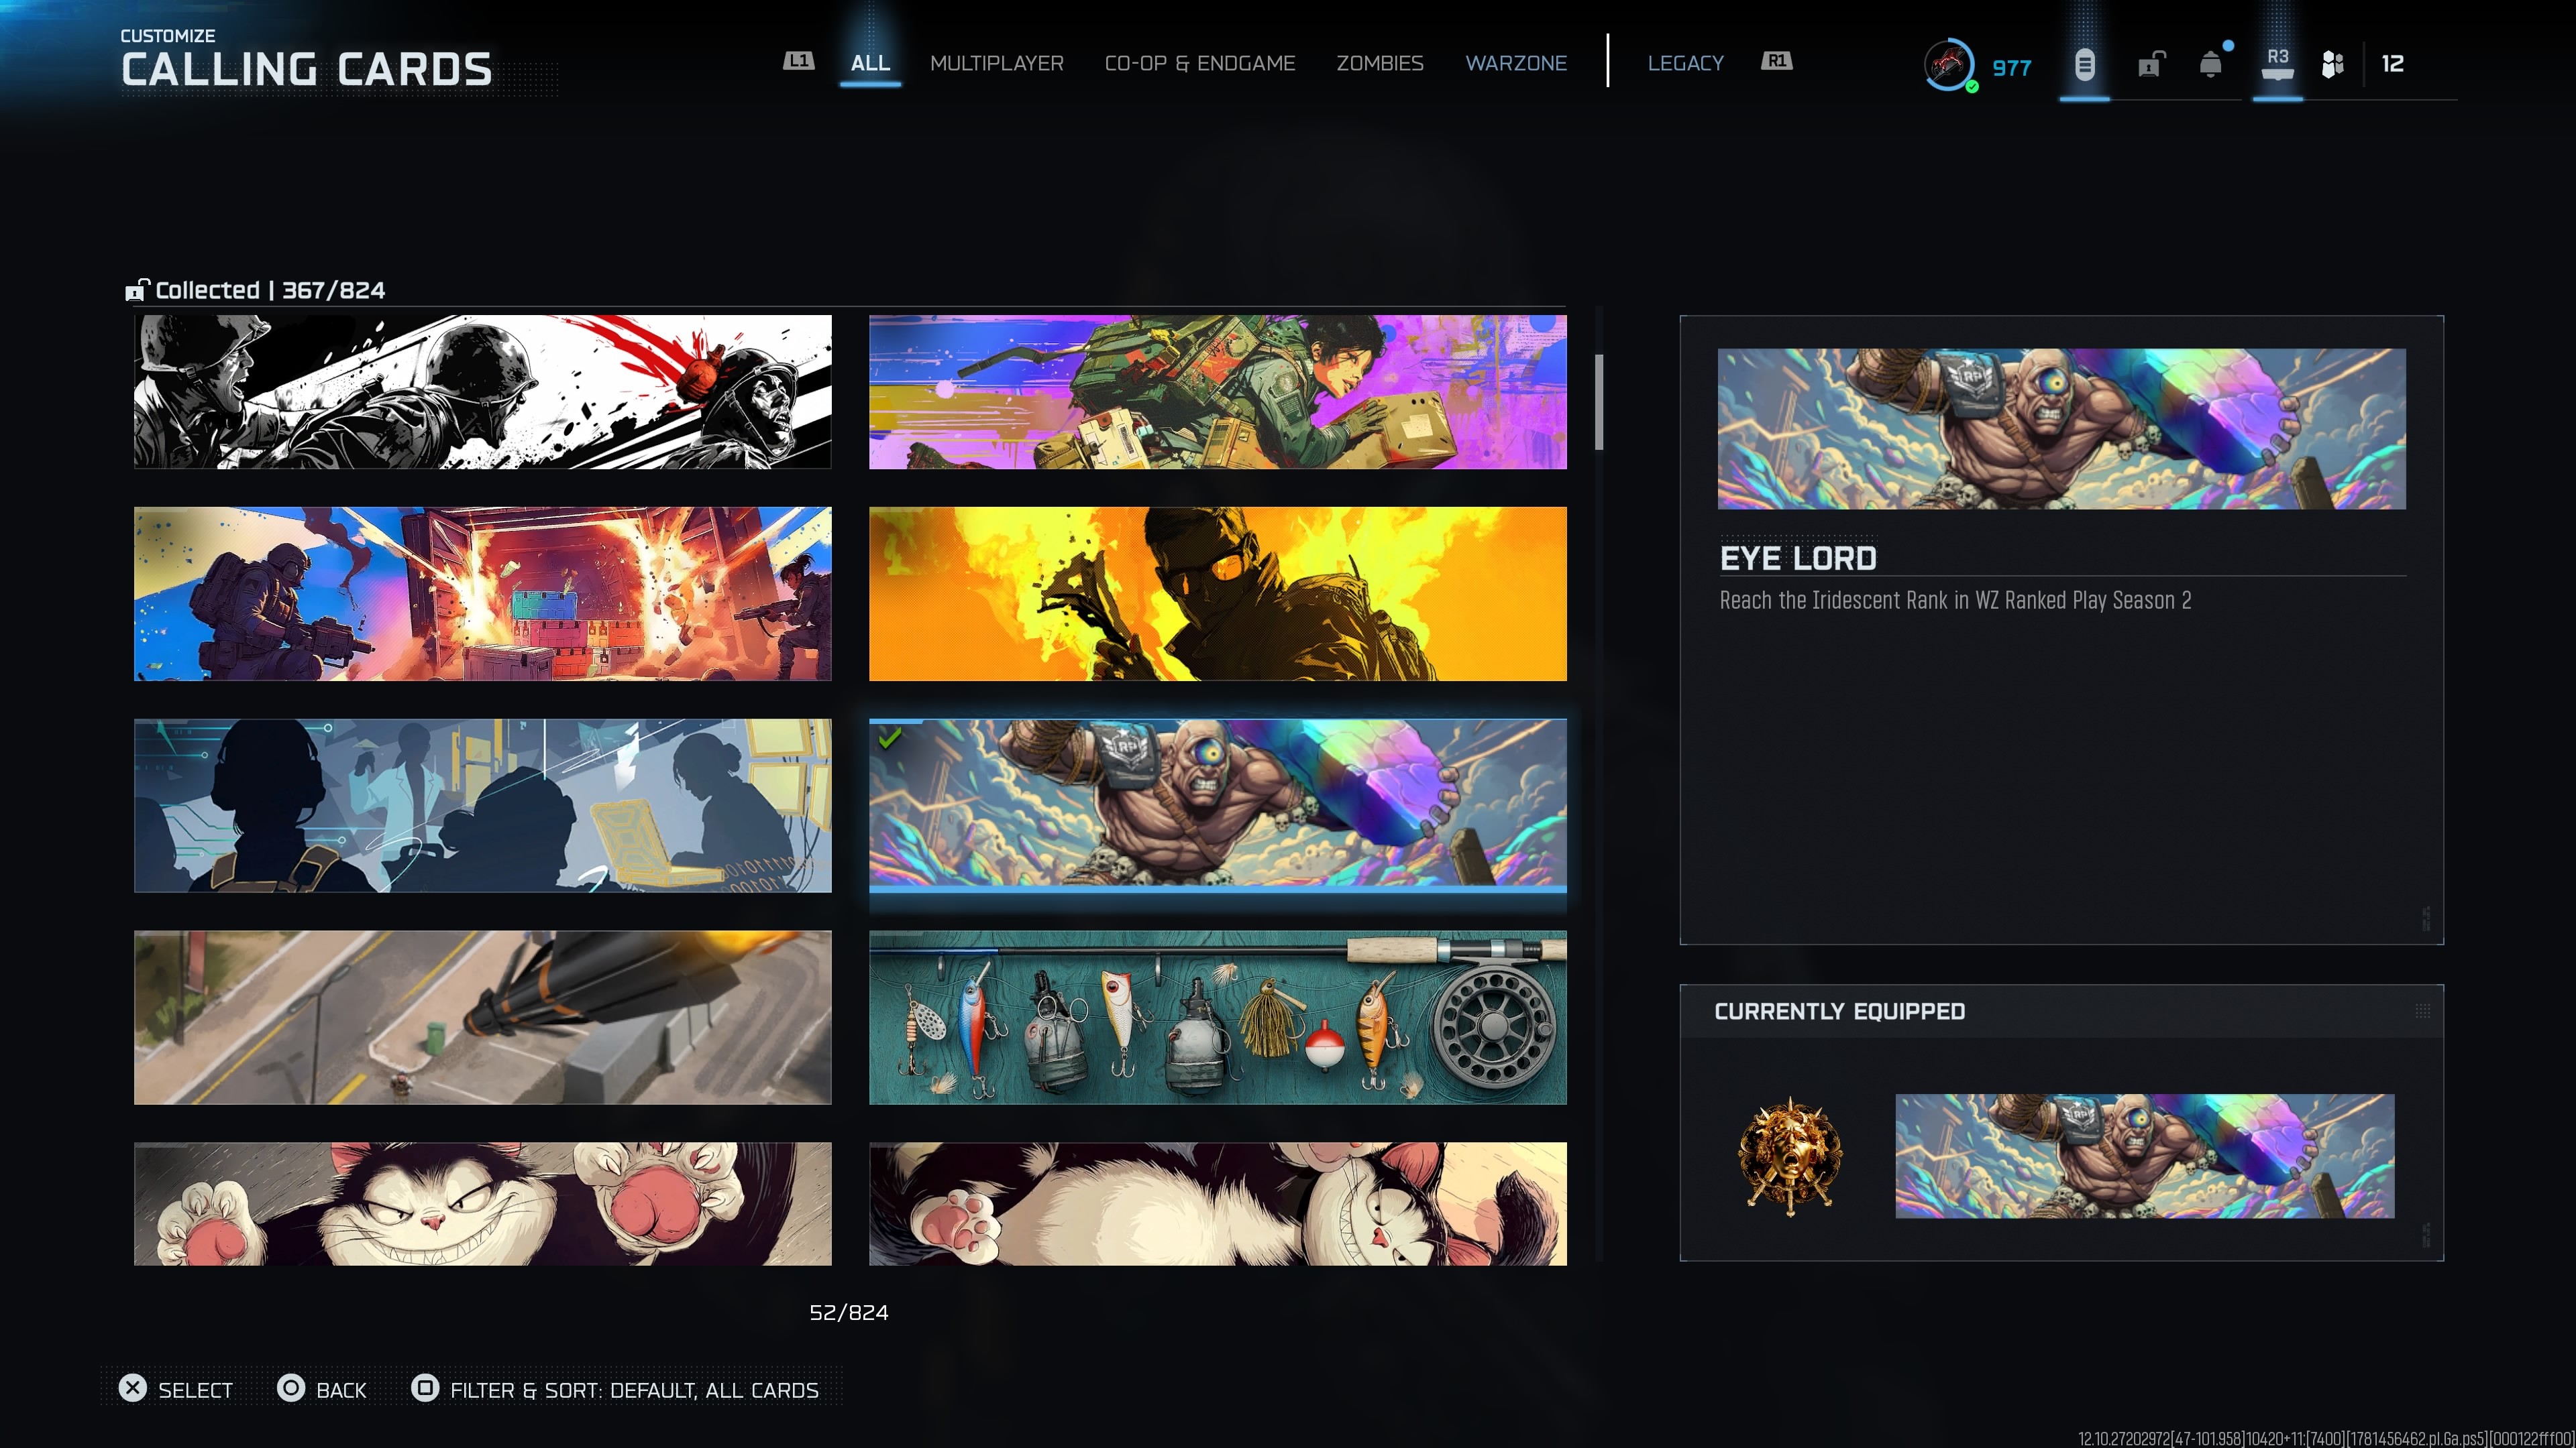Screen dimensions: 2576x1448
Task: Open the LEGACY tab
Action: point(1685,63)
